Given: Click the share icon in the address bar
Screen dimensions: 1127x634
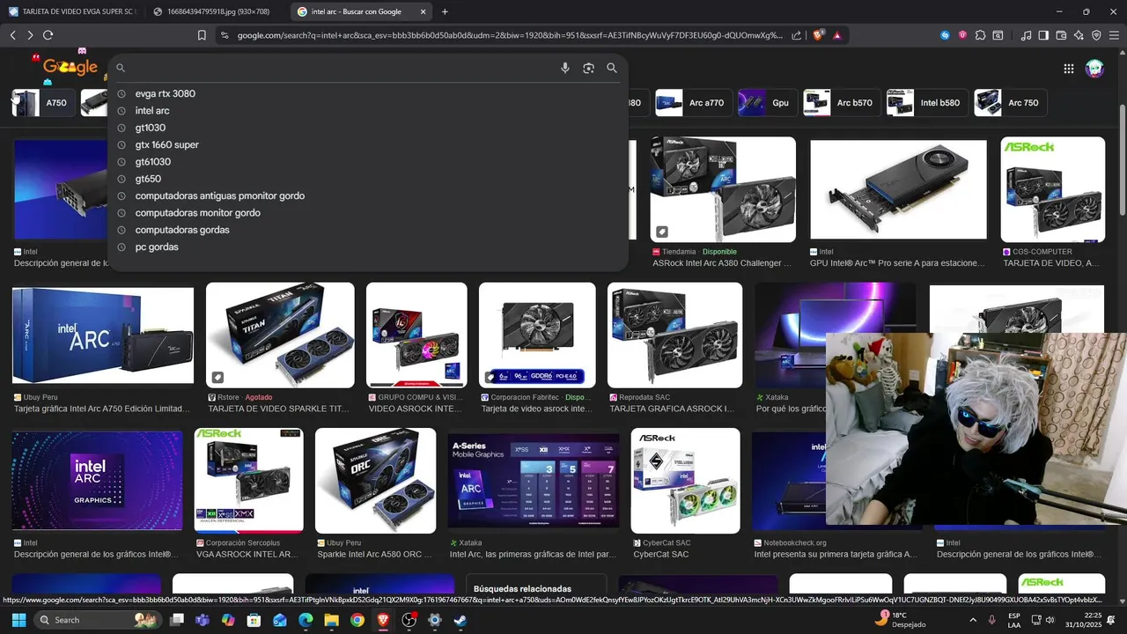Looking at the screenshot, I should pyautogui.click(x=796, y=35).
